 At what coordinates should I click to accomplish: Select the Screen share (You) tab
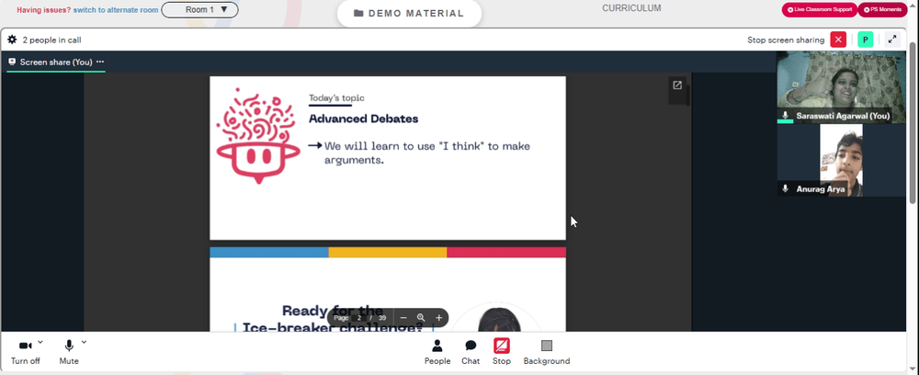pyautogui.click(x=56, y=62)
